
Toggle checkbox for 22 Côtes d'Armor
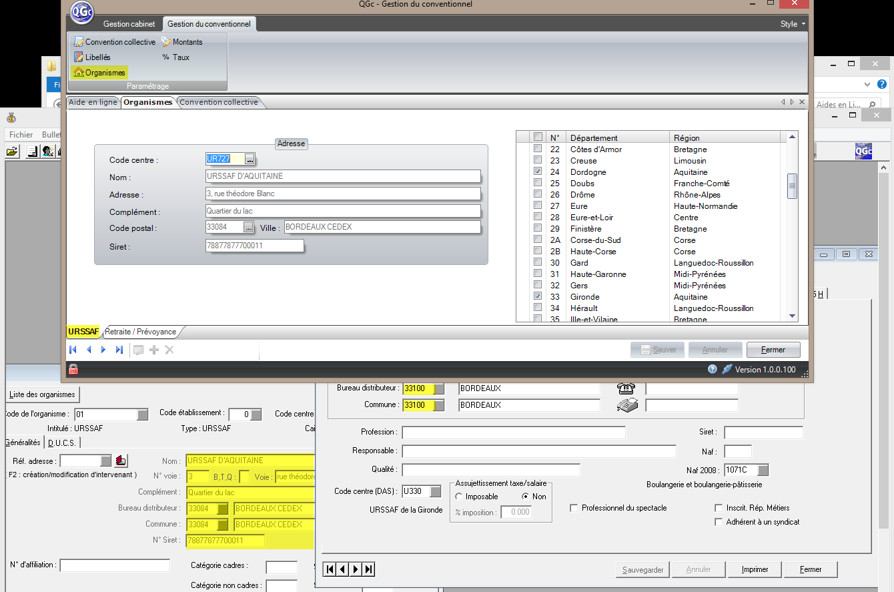538,150
